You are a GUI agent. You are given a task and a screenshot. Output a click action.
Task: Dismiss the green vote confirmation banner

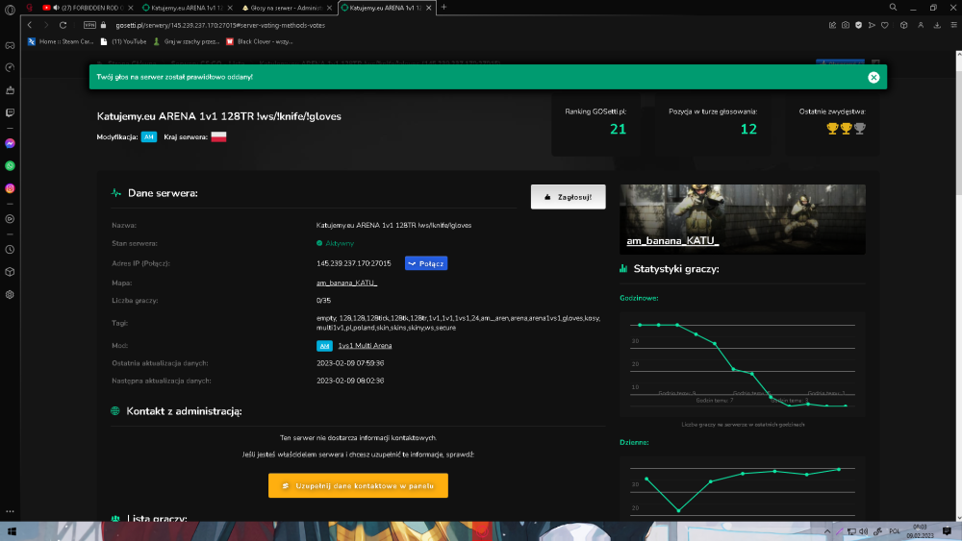tap(873, 77)
